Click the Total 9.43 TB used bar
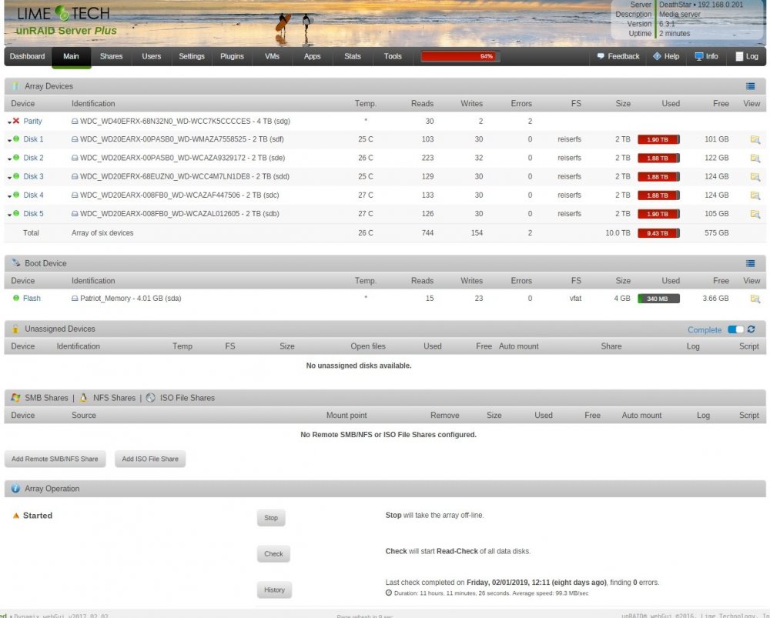Viewport: 770px width, 618px height. pyautogui.click(x=658, y=233)
